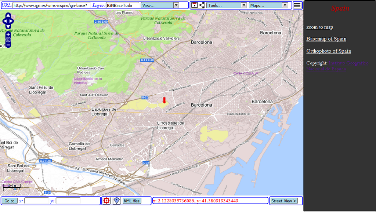This screenshot has width=376, height=220.
Task: Open the Basemap of Spain link
Action: click(326, 39)
